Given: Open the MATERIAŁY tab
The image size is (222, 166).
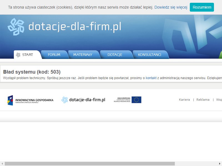Looking at the screenshot, I should (x=84, y=55).
